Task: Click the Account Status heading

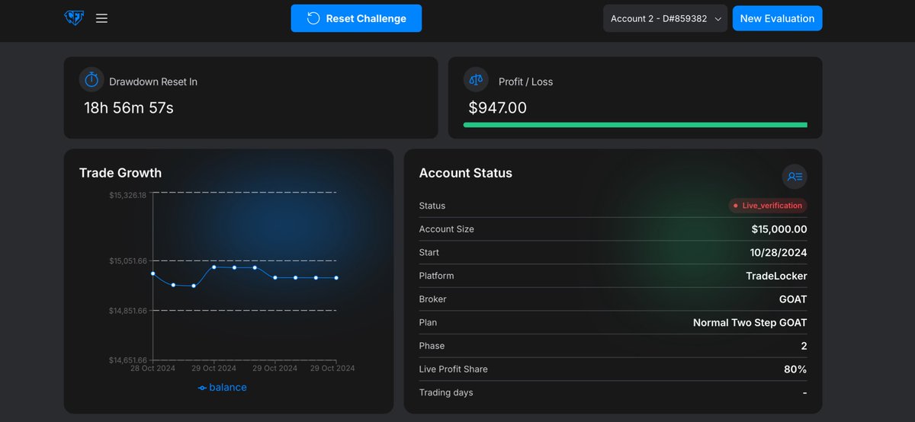Action: coord(466,173)
